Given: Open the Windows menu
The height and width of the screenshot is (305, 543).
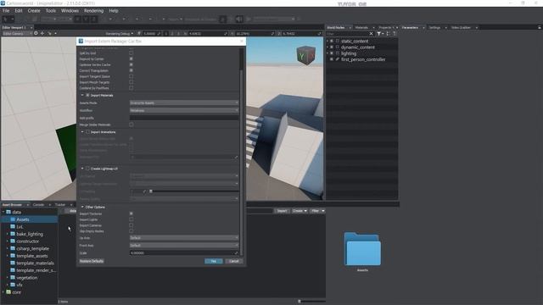Looking at the screenshot, I should (x=70, y=11).
